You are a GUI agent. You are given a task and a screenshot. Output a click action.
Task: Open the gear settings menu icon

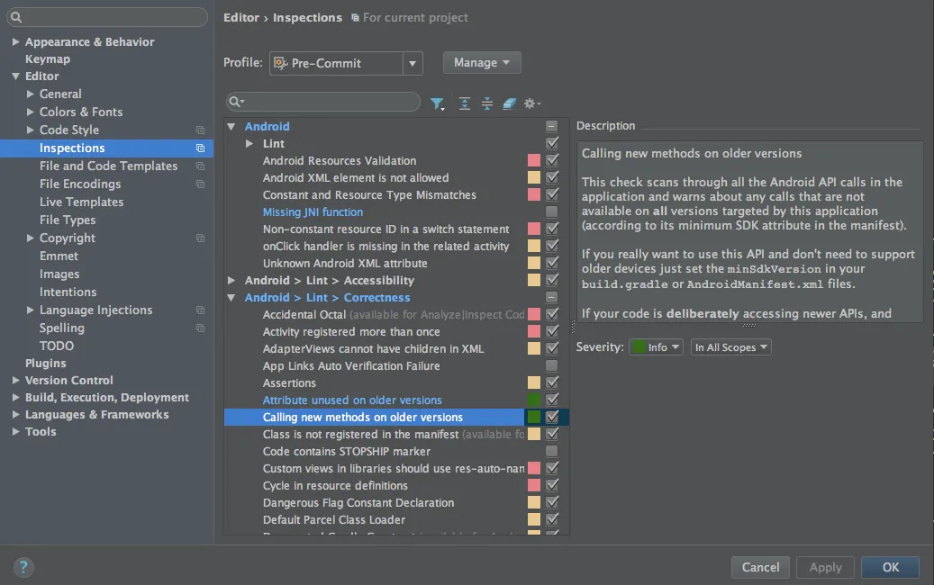[x=531, y=103]
